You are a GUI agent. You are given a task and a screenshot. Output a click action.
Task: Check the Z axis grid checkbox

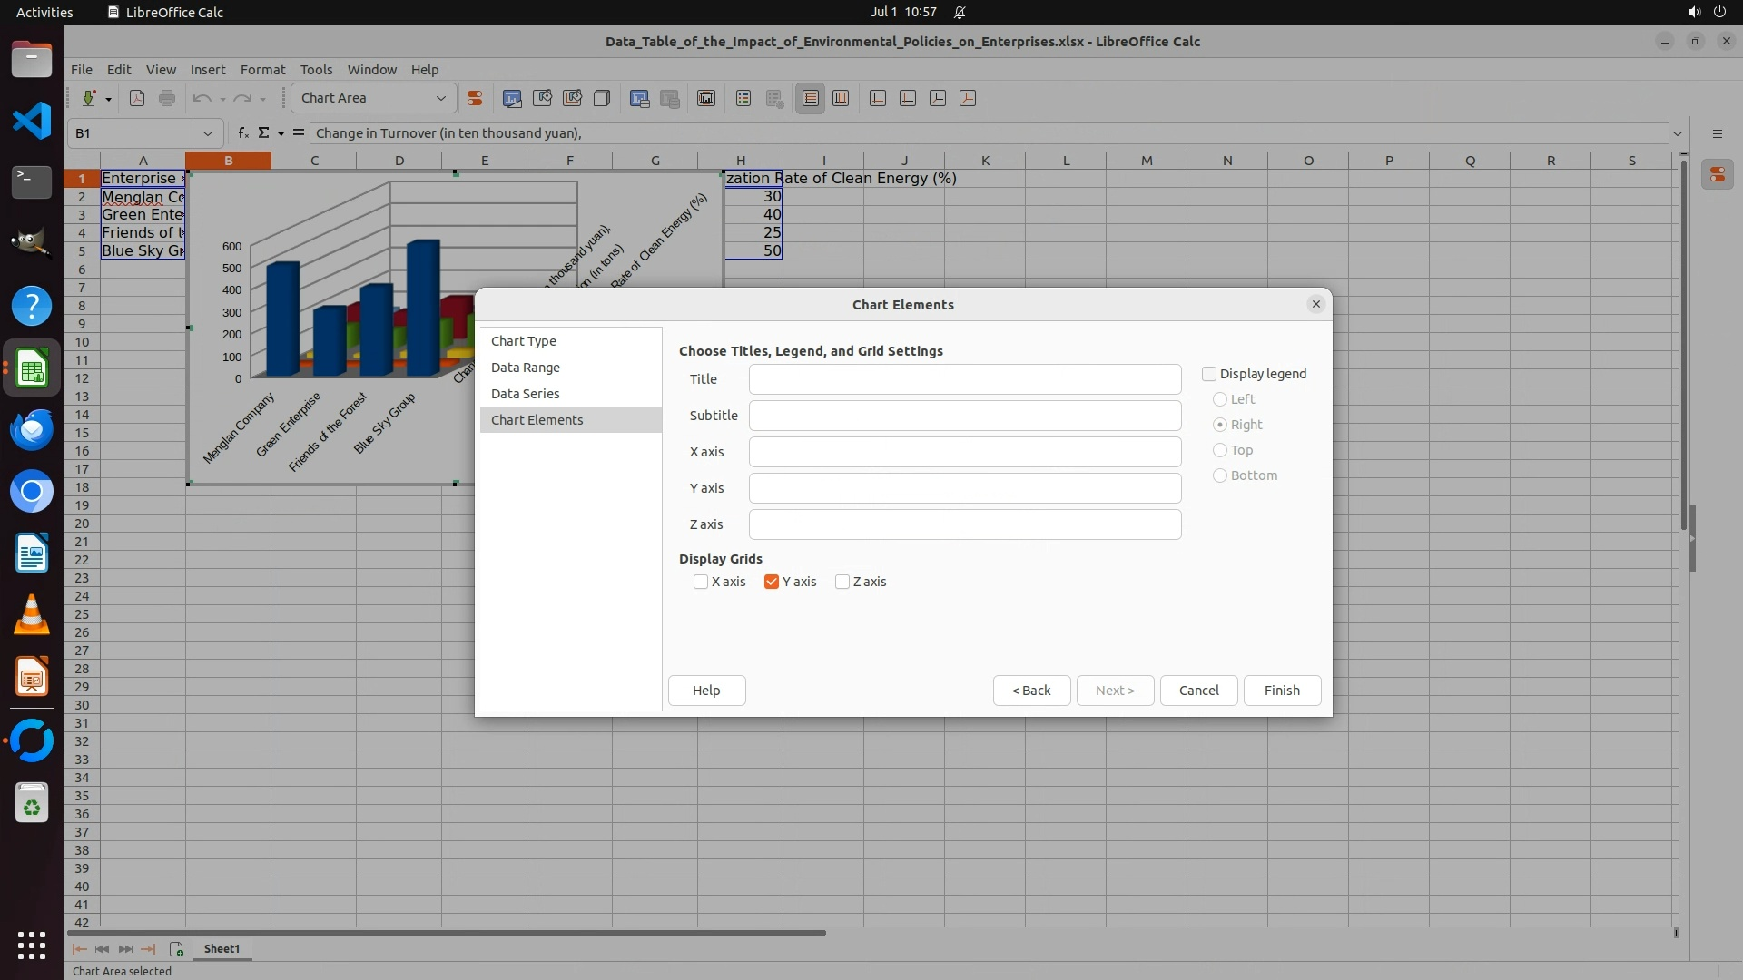[x=842, y=582]
